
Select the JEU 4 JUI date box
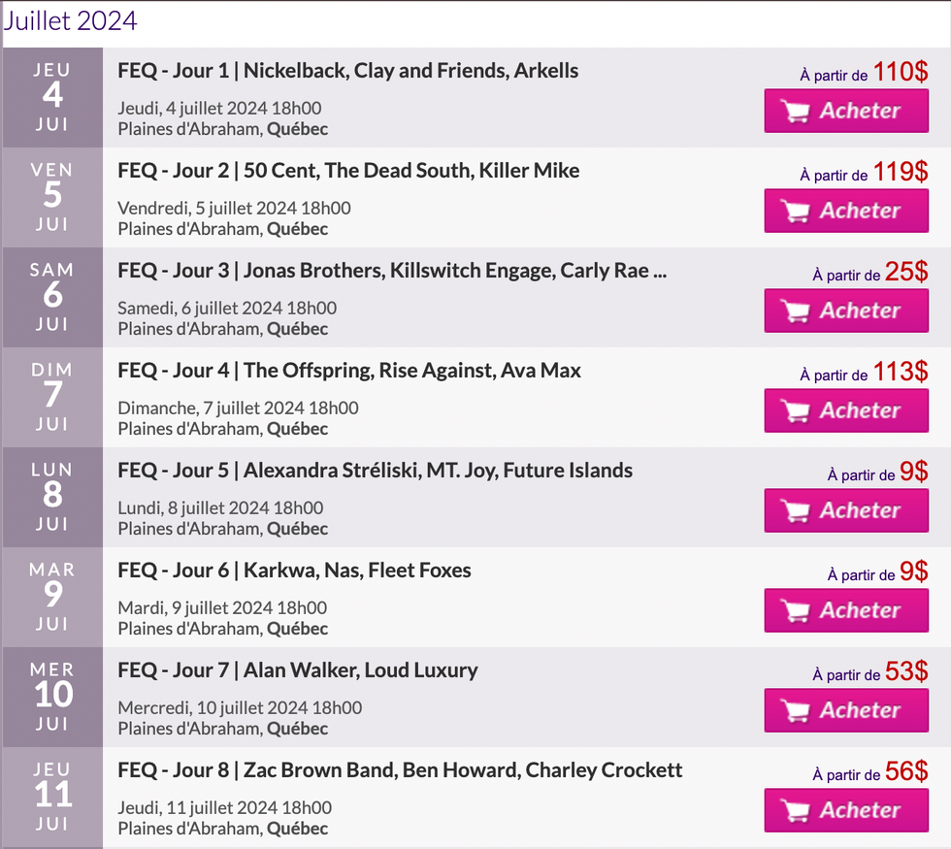click(51, 97)
